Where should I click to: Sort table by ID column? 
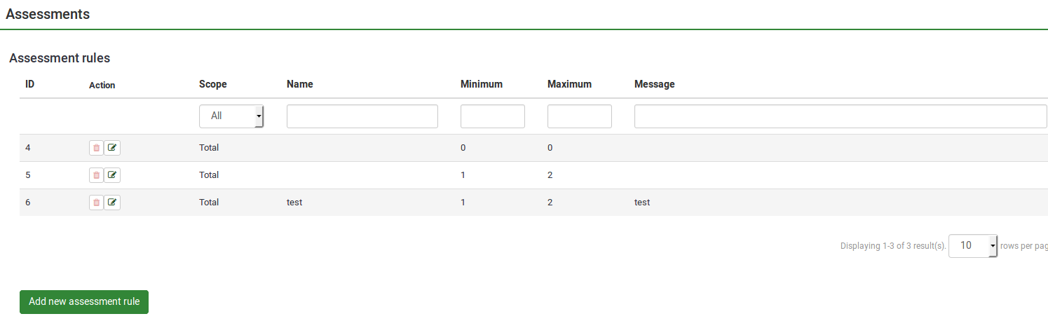click(30, 84)
